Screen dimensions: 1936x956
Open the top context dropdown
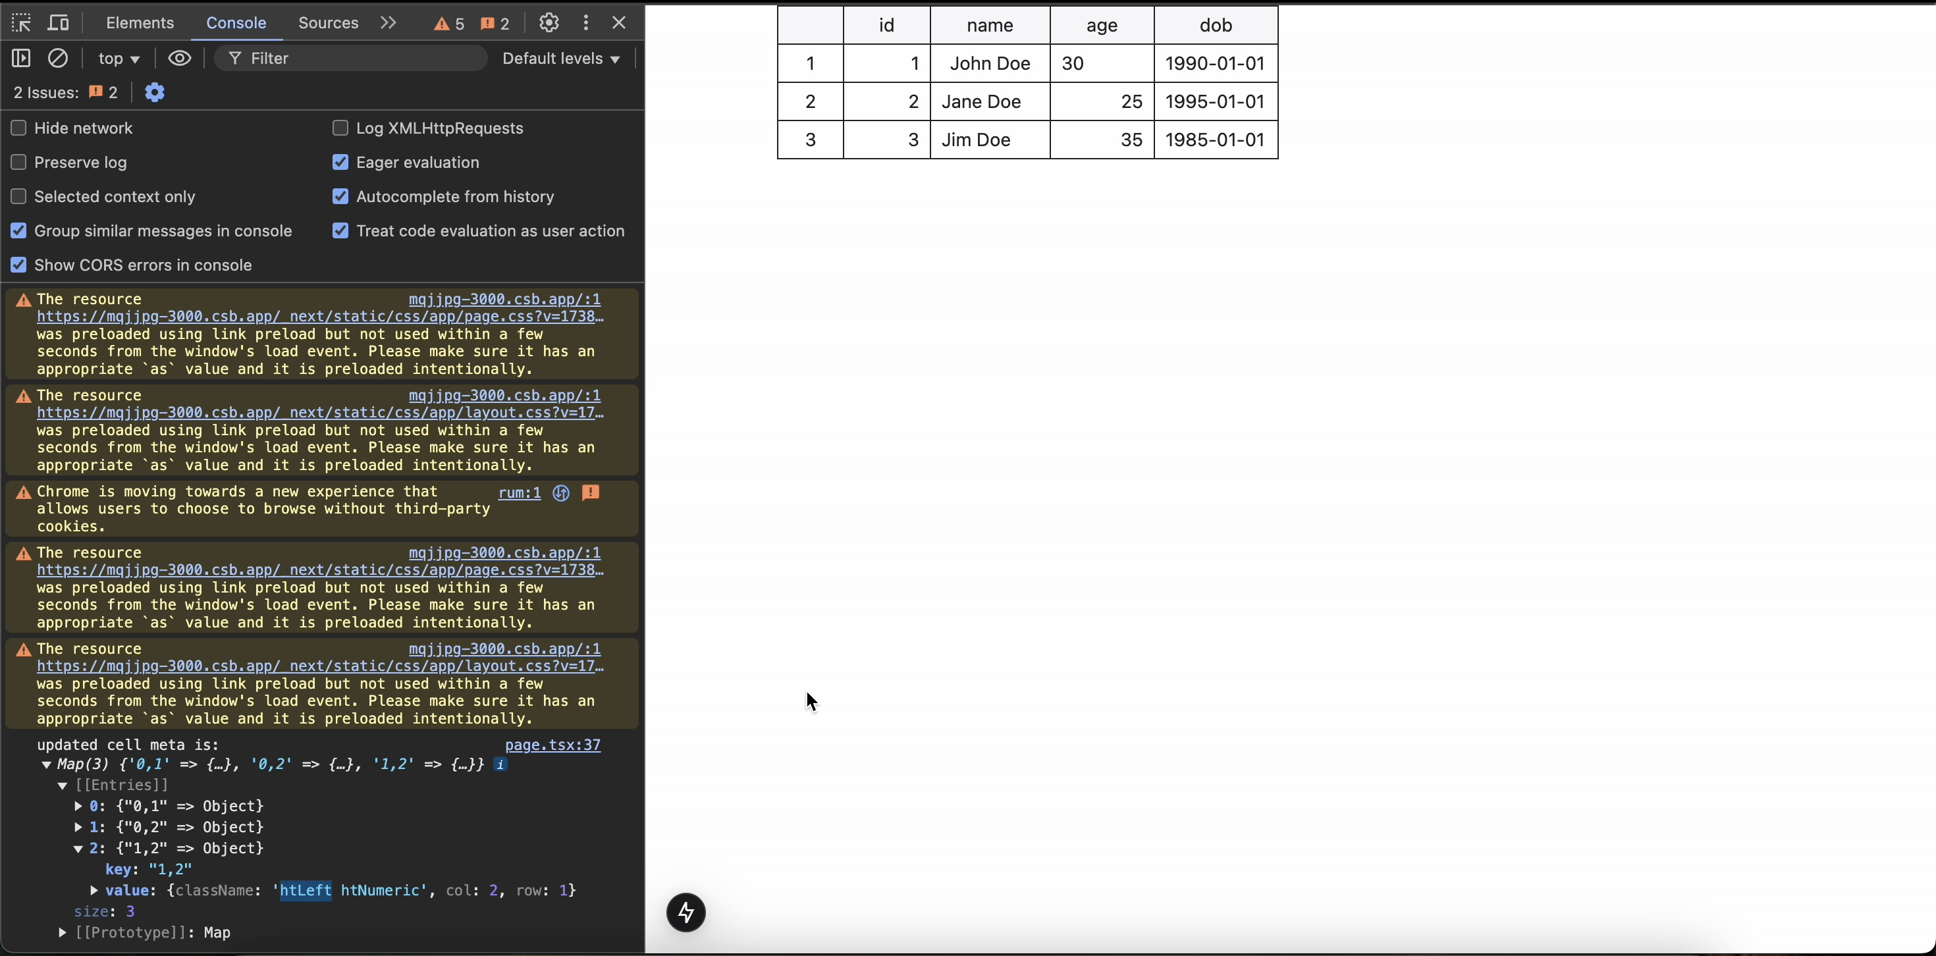click(x=119, y=59)
